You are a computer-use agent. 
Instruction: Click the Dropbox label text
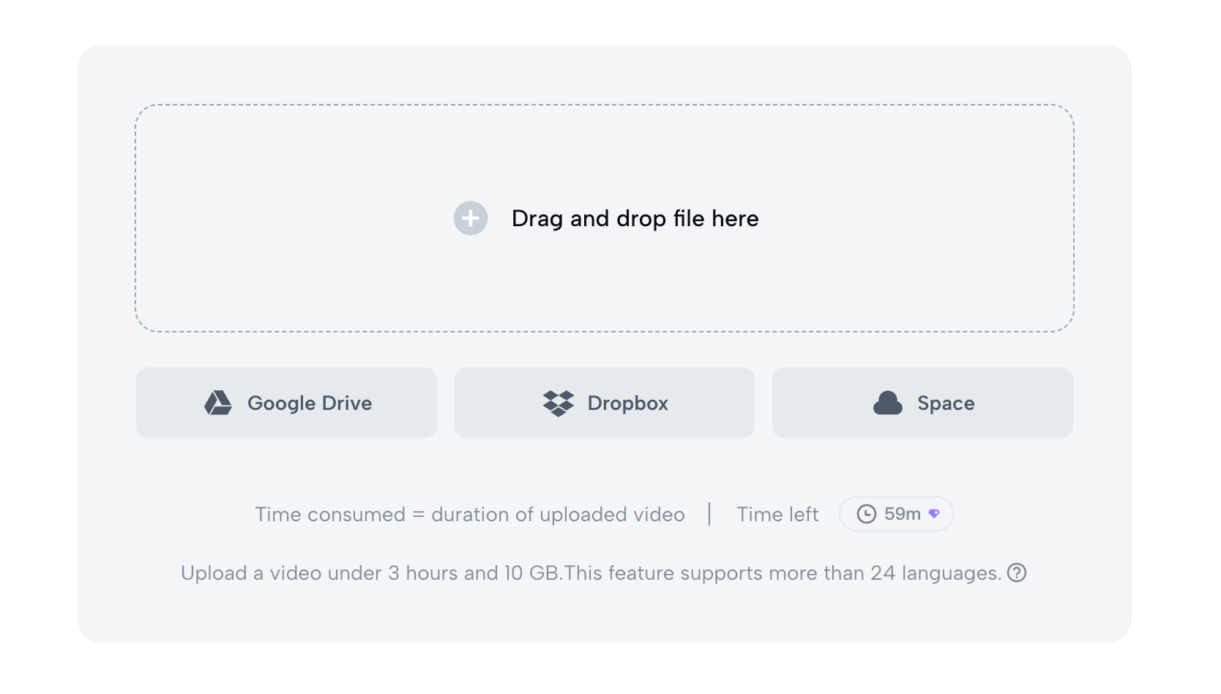(628, 403)
